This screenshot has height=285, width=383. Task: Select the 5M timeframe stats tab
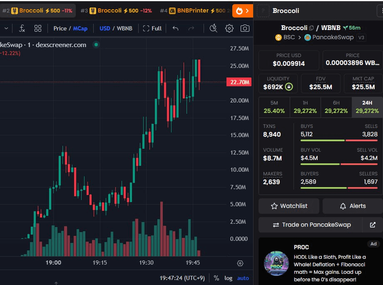(x=274, y=107)
